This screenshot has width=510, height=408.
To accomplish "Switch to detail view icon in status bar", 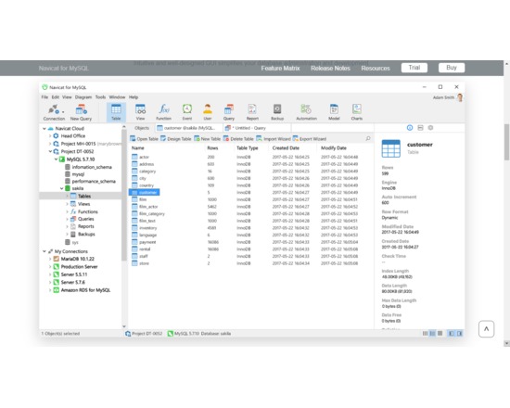I will click(432, 334).
